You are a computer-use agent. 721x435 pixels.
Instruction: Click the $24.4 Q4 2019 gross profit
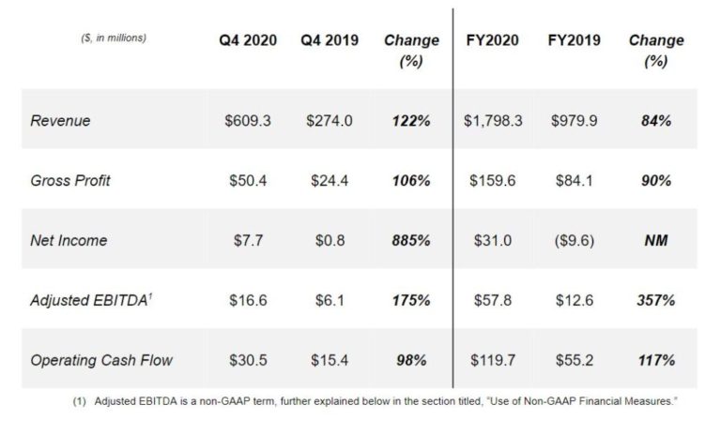(330, 181)
